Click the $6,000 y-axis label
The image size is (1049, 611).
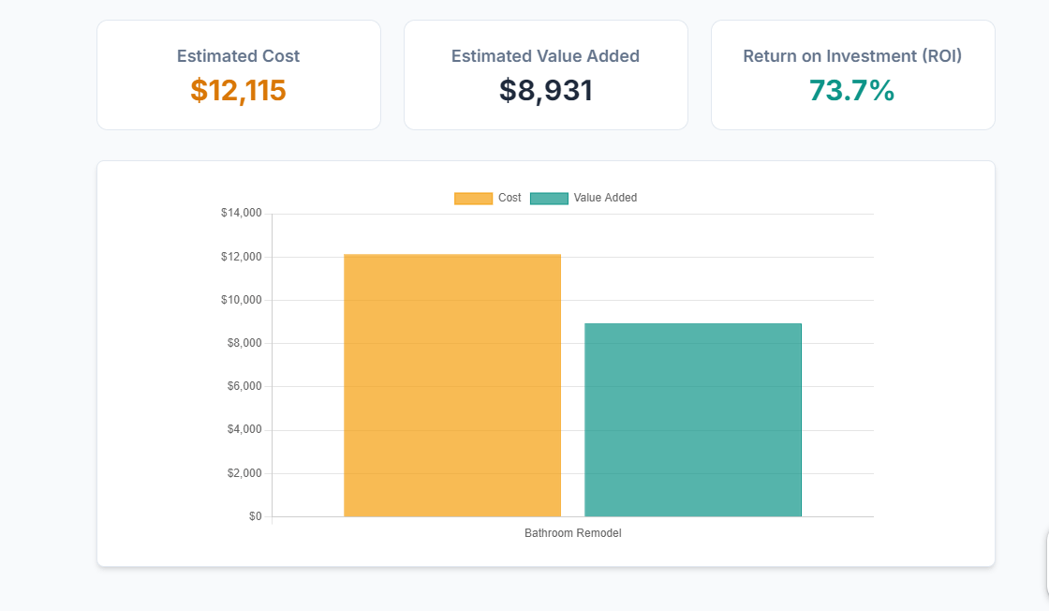tap(244, 386)
